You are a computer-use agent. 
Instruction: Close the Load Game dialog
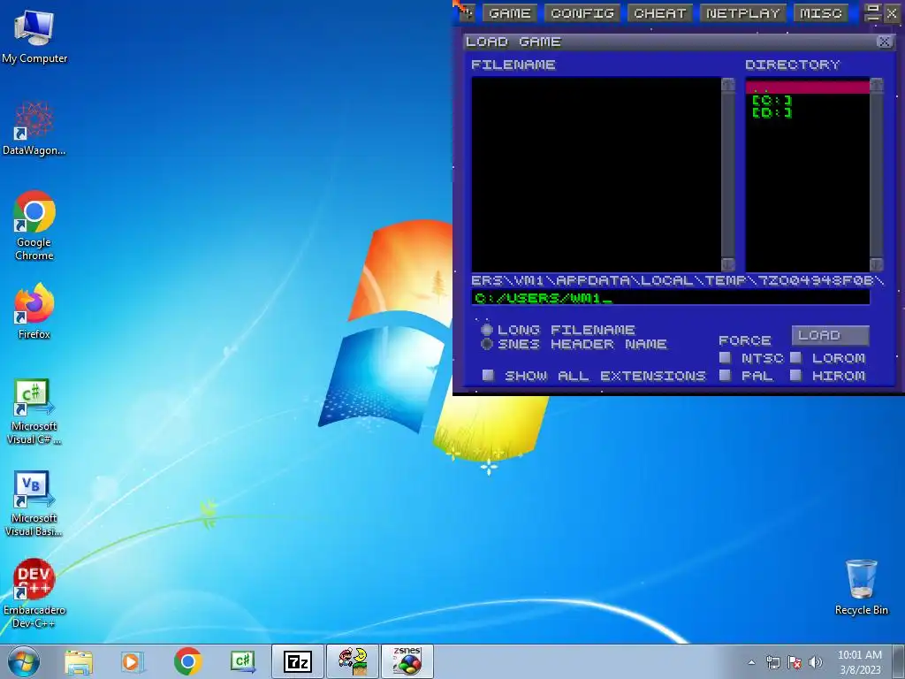(x=884, y=42)
